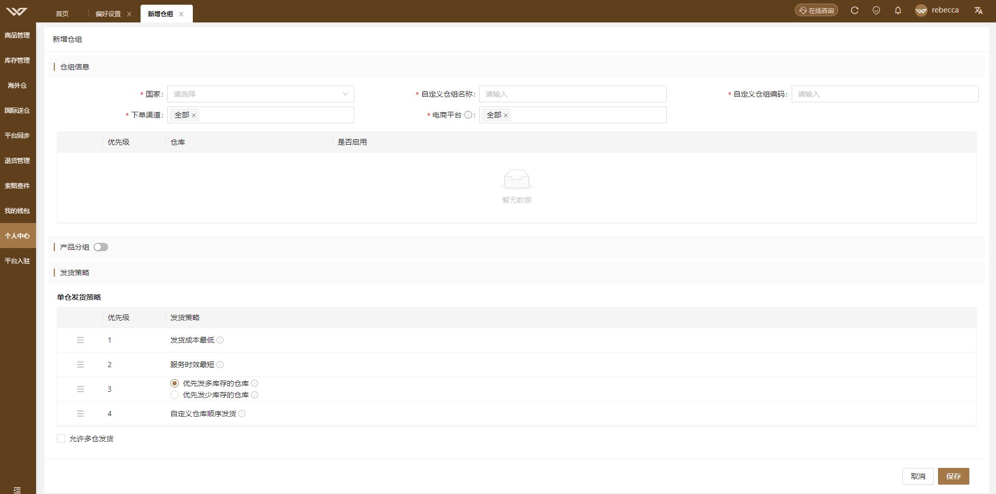Click the 发货成本最低 strategy text
This screenshot has width=996, height=494.
pos(192,340)
